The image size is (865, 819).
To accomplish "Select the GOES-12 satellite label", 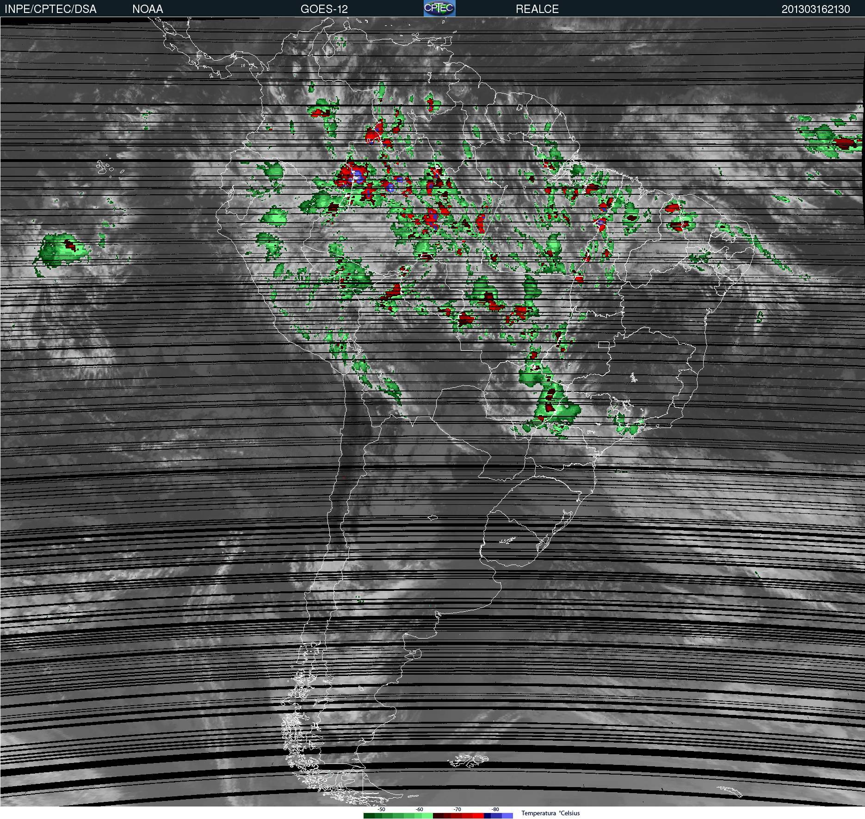I will pyautogui.click(x=324, y=9).
